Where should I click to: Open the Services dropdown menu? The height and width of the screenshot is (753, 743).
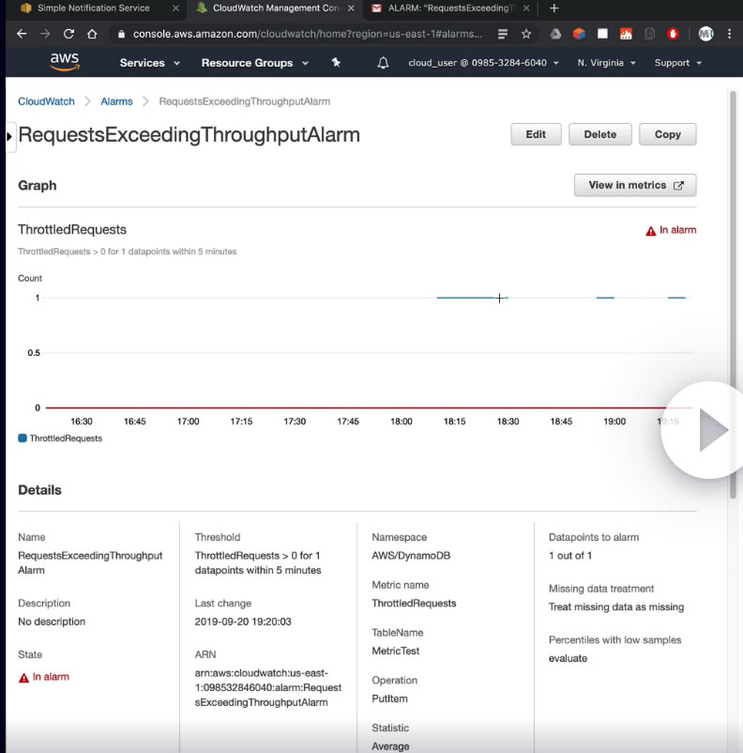[x=150, y=63]
